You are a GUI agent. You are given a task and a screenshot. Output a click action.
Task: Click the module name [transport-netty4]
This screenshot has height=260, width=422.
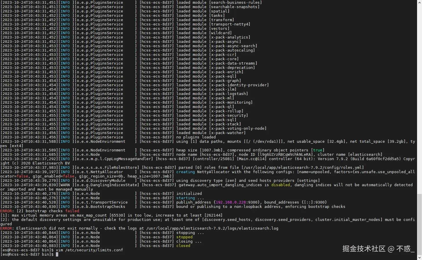tap(229, 24)
